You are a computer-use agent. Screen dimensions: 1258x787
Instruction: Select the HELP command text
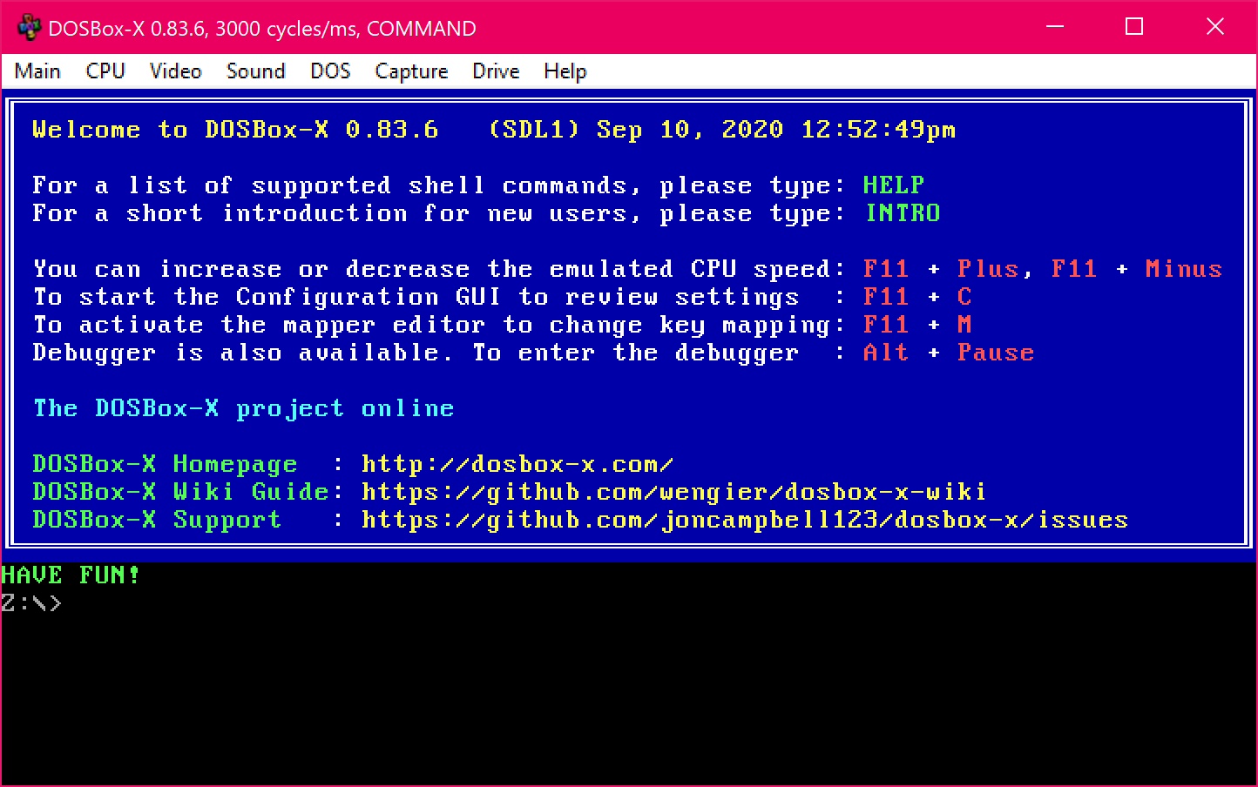coord(892,185)
